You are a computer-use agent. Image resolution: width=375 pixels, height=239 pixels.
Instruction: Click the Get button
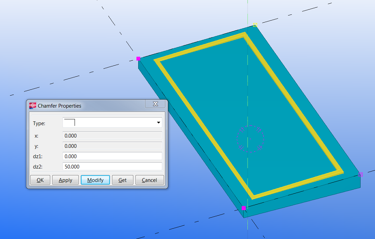tap(122, 180)
